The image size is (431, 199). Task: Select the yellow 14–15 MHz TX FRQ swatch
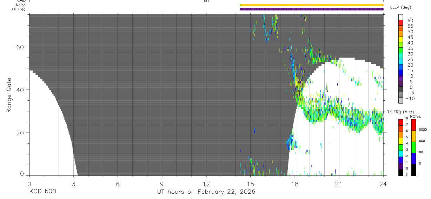(x=400, y=141)
